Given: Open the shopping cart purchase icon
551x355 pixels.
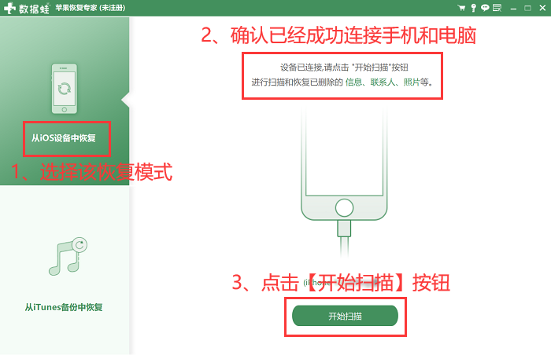Looking at the screenshot, I should point(461,8).
